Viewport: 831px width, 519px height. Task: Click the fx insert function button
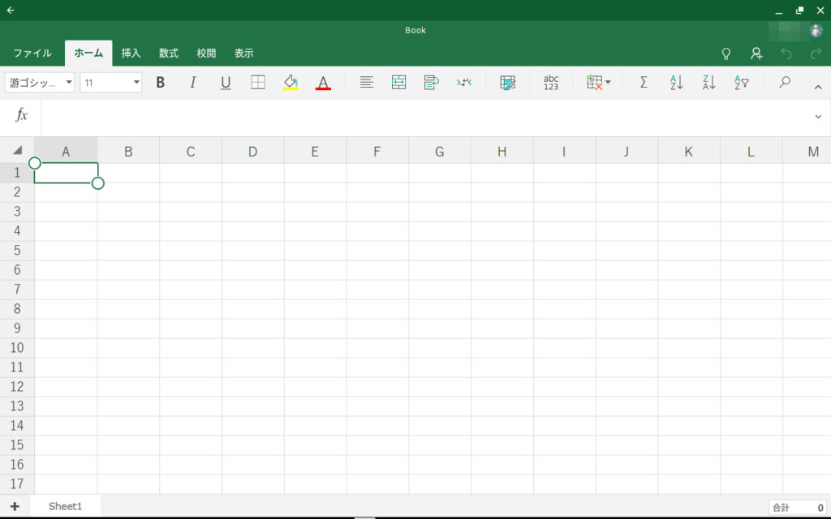(21, 115)
